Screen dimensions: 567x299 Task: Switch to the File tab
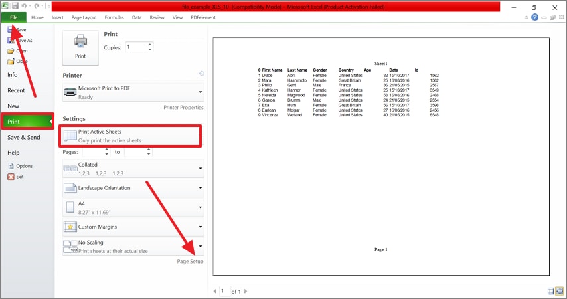pyautogui.click(x=14, y=17)
